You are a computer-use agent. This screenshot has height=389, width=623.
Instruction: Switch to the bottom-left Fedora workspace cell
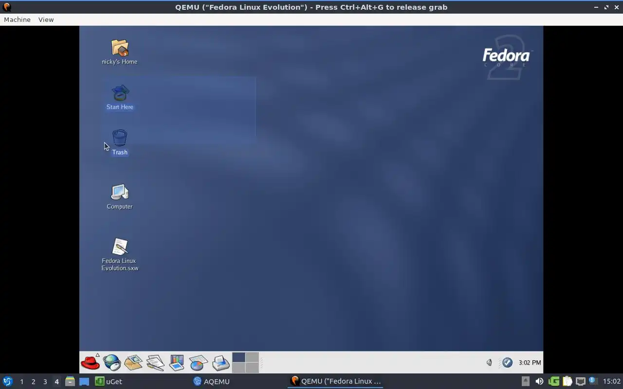pyautogui.click(x=238, y=368)
